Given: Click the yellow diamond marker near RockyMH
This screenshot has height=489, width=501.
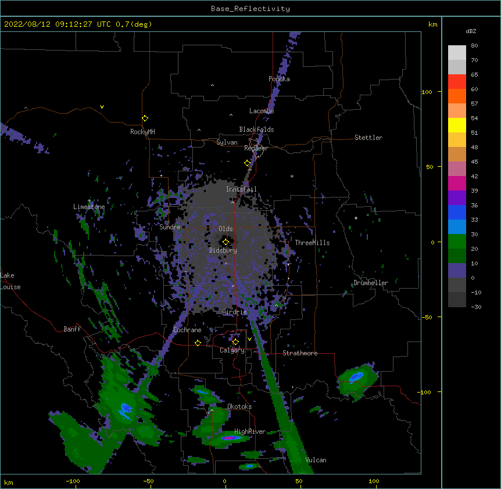Looking at the screenshot, I should coord(145,118).
